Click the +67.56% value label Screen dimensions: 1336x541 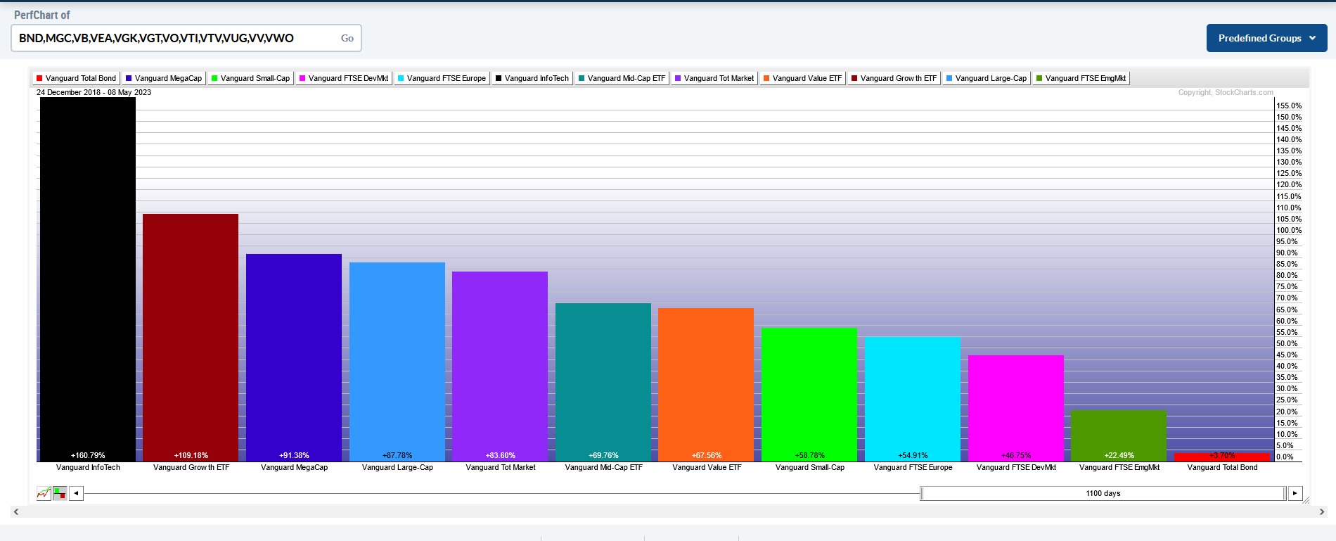(707, 455)
